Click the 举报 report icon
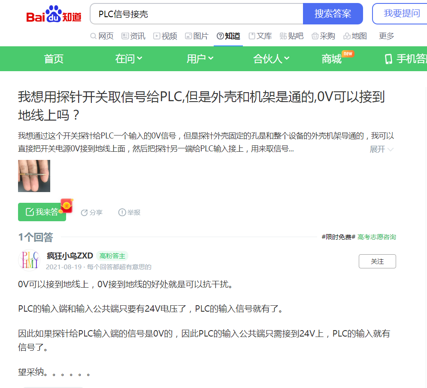427x388 pixels. 122,212
